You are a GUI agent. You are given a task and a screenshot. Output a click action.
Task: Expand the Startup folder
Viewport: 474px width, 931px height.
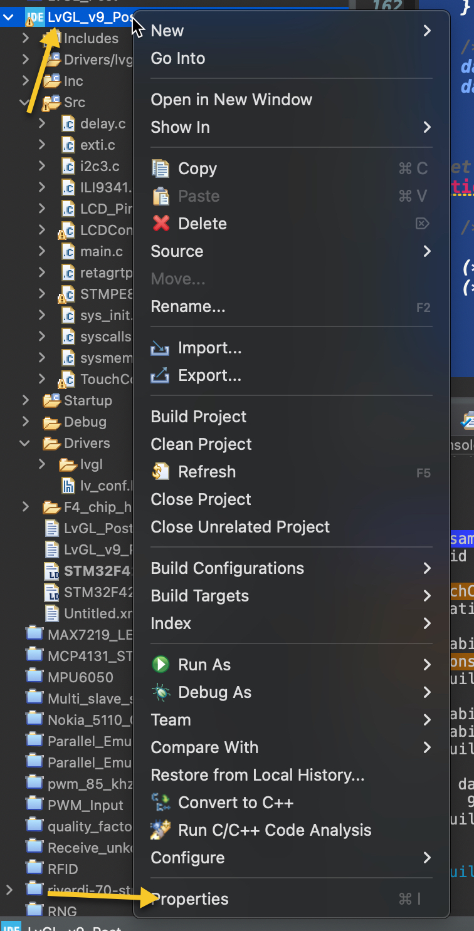pos(25,400)
